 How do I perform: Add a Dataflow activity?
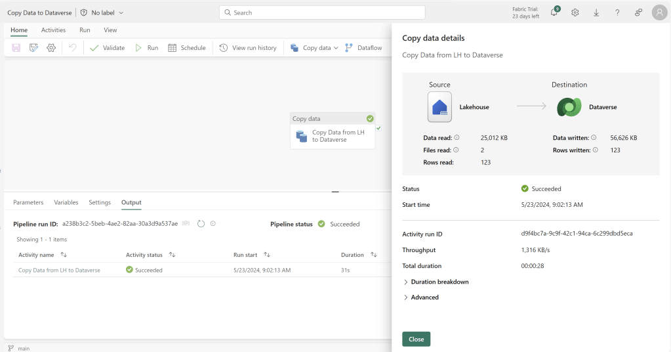pyautogui.click(x=363, y=48)
